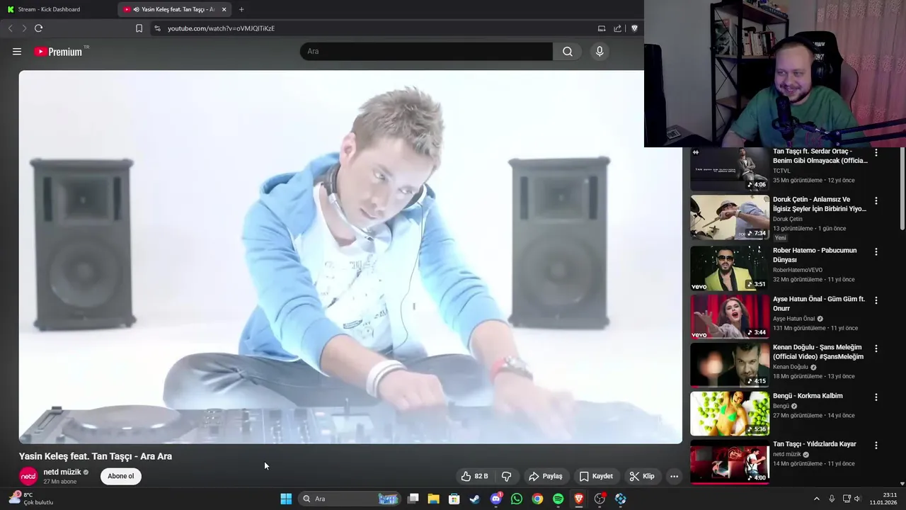
Task: Expand system tray hidden icons chevron
Action: pos(816,499)
